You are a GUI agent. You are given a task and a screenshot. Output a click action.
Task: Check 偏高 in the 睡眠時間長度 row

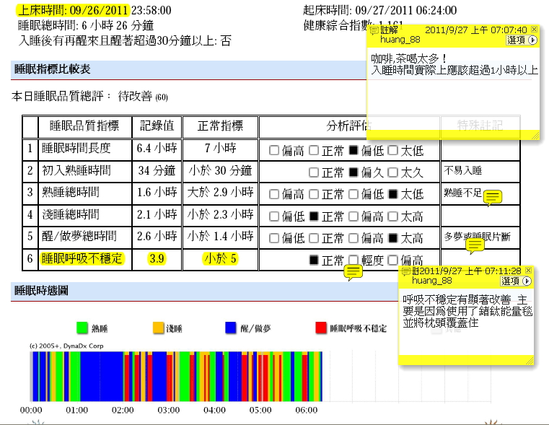click(274, 151)
